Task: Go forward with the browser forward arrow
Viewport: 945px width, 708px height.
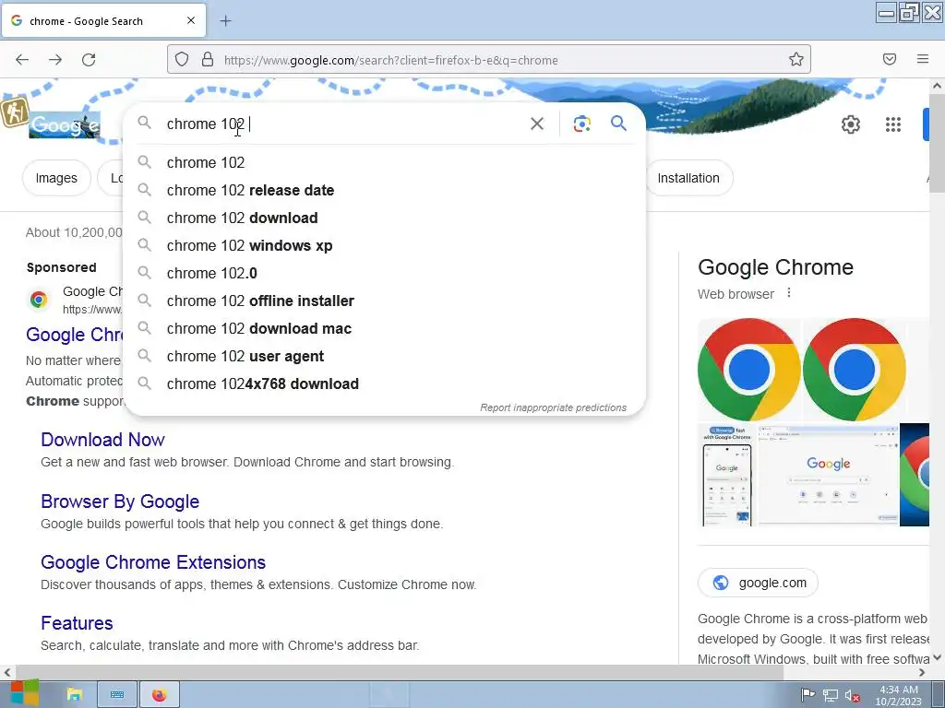Action: tap(55, 60)
